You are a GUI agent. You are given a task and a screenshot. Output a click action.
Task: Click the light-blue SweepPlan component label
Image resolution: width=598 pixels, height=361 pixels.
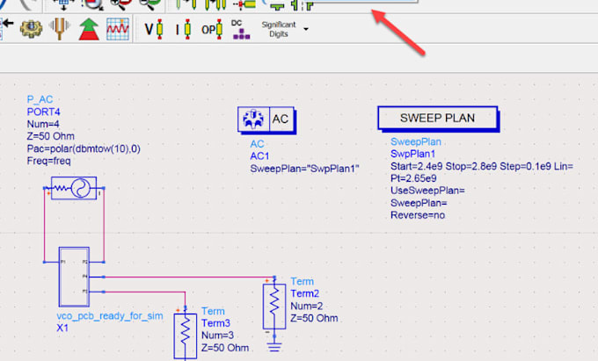click(x=416, y=141)
